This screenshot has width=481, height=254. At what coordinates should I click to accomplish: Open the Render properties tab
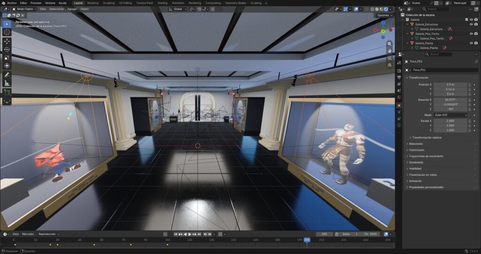(399, 70)
